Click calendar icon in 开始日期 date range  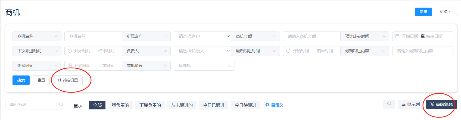pyautogui.click(x=397, y=36)
